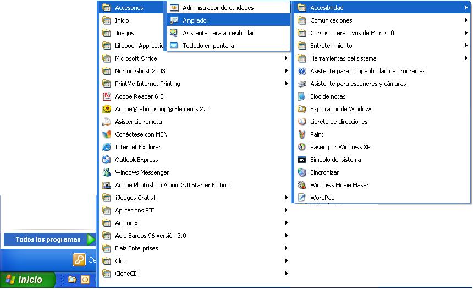
Task: Click the Teclado en pantalla keyboard icon
Action: (174, 46)
